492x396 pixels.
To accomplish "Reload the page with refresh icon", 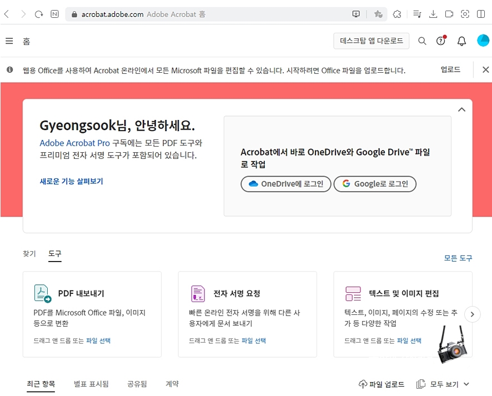I will tap(39, 14).
